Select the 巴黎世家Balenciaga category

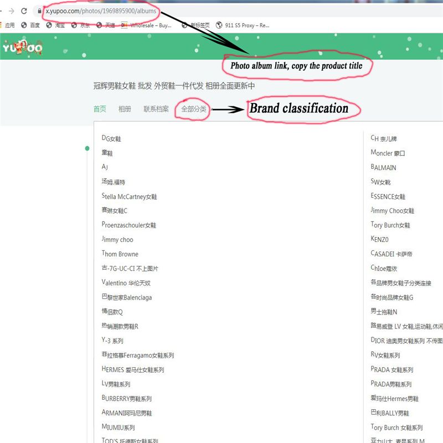coord(127,297)
